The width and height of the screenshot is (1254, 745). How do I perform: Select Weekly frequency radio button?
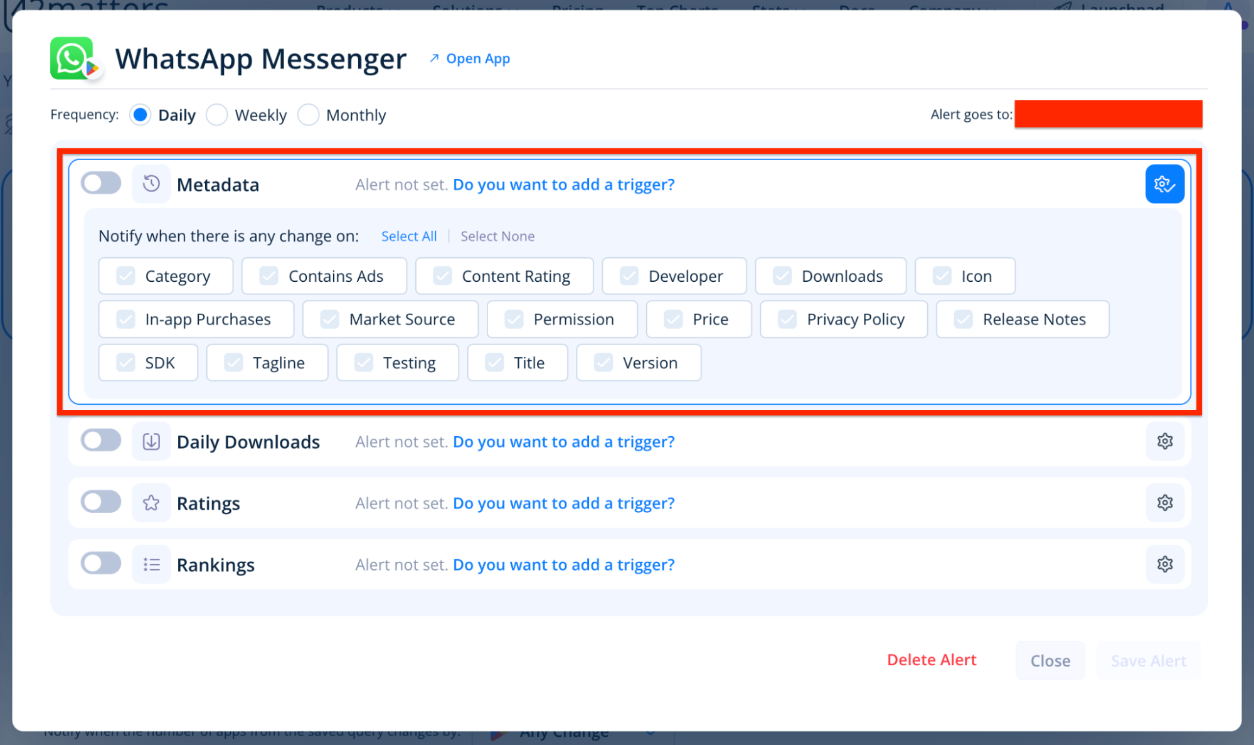pos(217,115)
